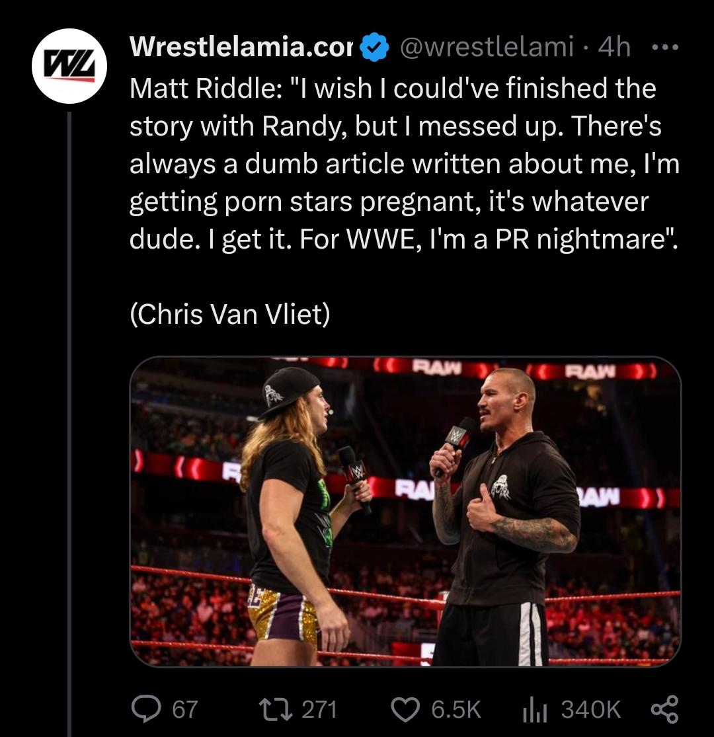Open the Wrestlelamia profile avatar
The height and width of the screenshot is (737, 714).
click(x=69, y=66)
